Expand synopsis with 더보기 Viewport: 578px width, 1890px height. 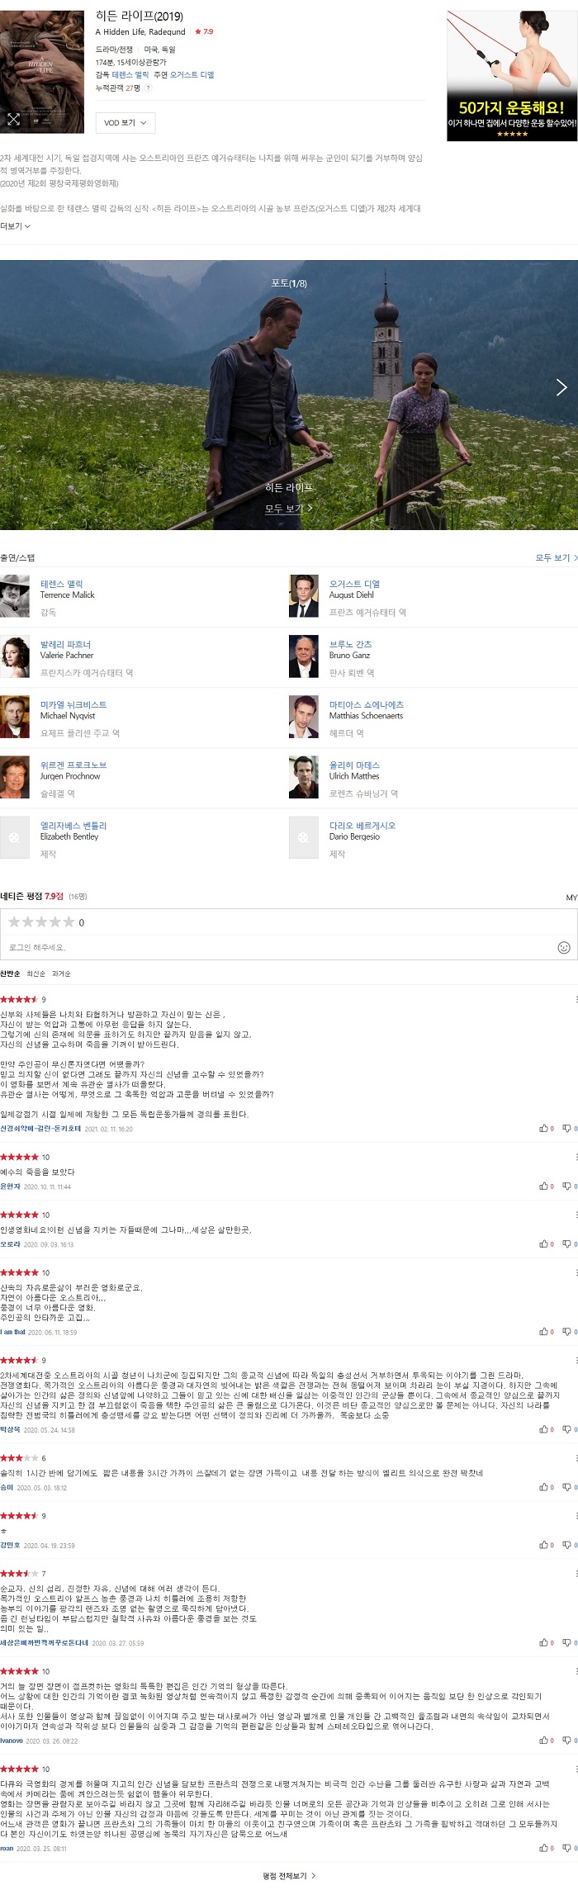point(16,225)
